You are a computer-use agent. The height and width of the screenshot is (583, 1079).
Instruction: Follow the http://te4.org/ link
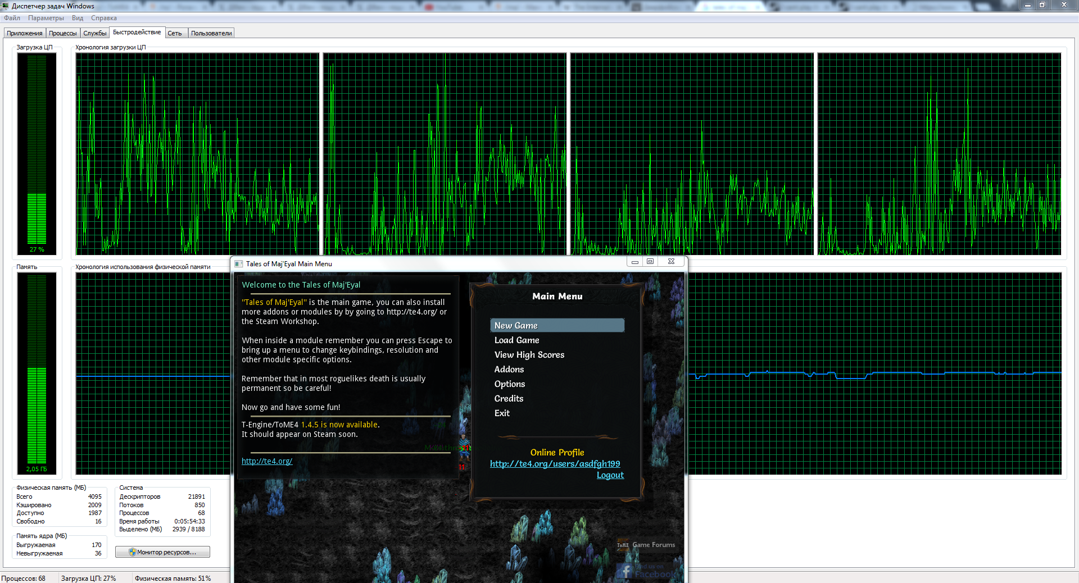click(267, 461)
